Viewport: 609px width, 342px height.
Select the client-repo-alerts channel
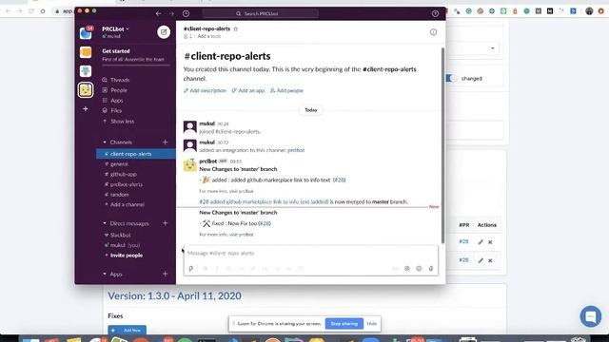(136, 154)
